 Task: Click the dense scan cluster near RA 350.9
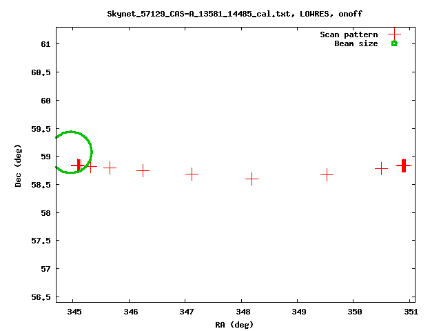(x=404, y=165)
